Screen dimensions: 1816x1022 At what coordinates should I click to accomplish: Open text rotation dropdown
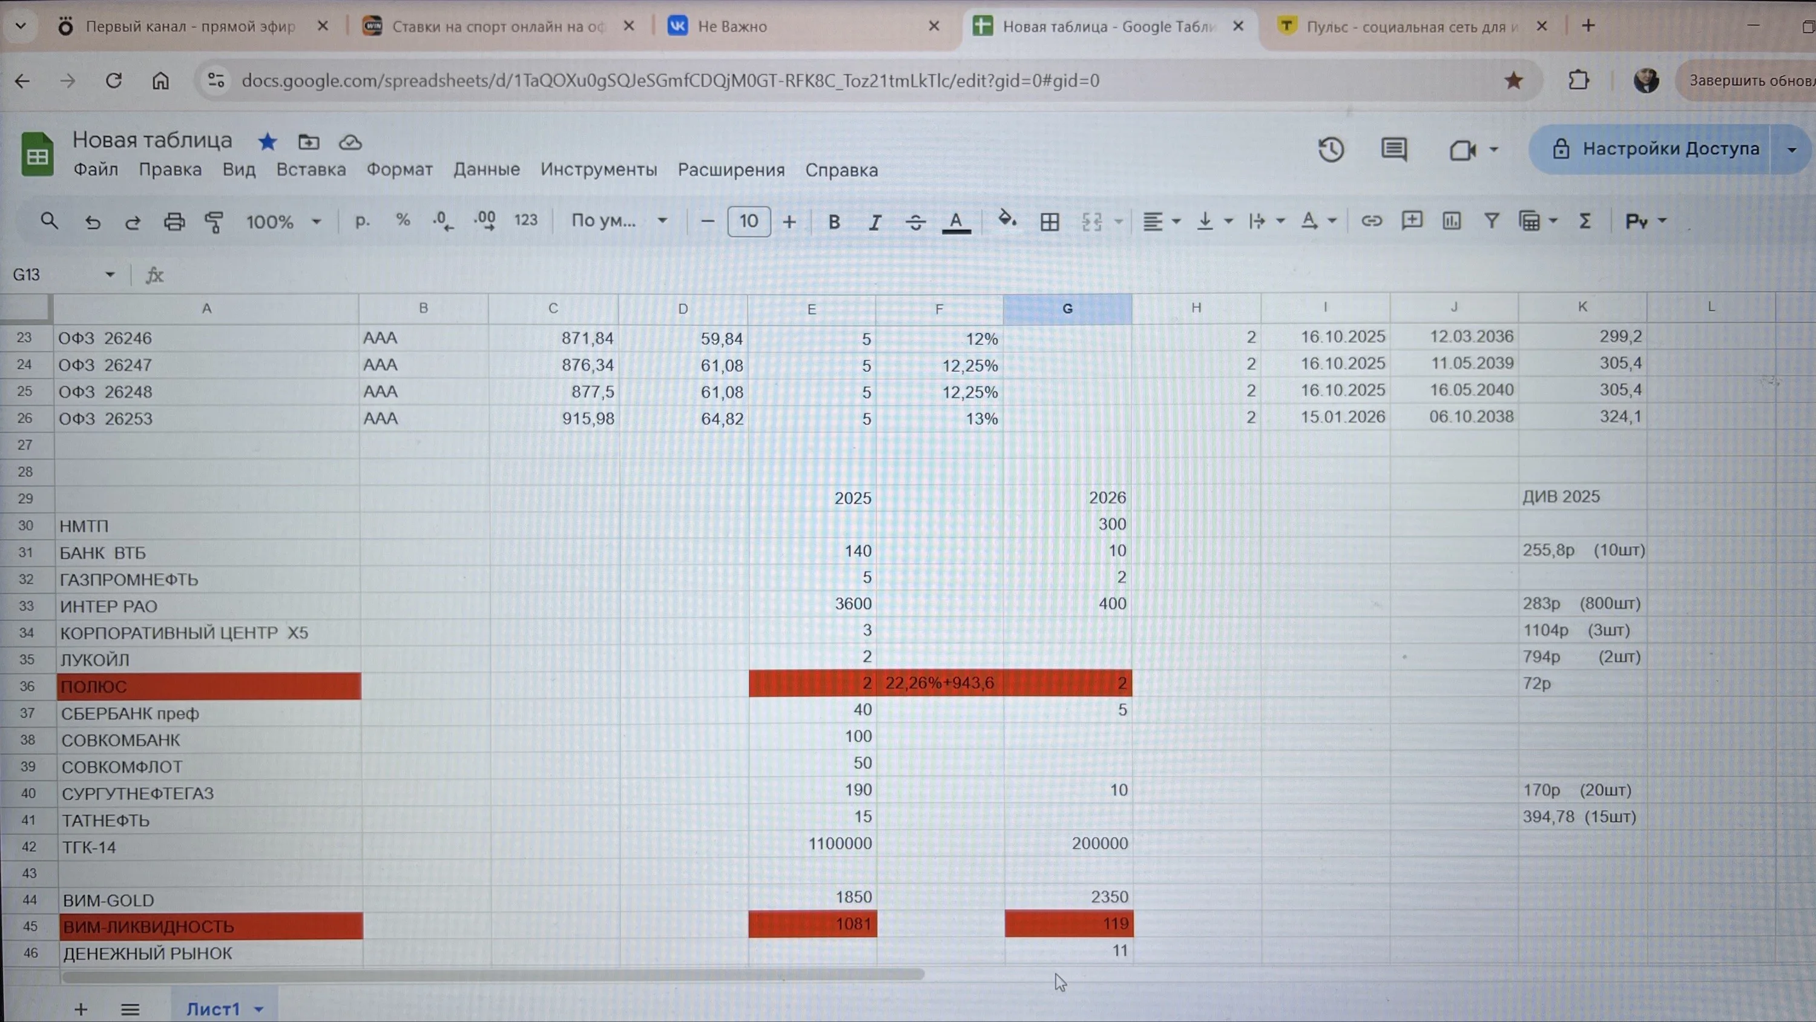coord(1318,222)
